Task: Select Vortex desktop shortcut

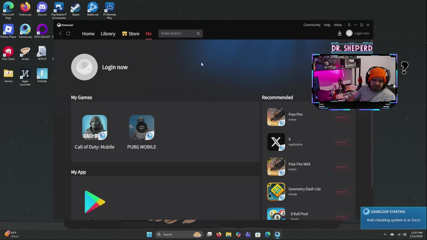Action: (25, 53)
